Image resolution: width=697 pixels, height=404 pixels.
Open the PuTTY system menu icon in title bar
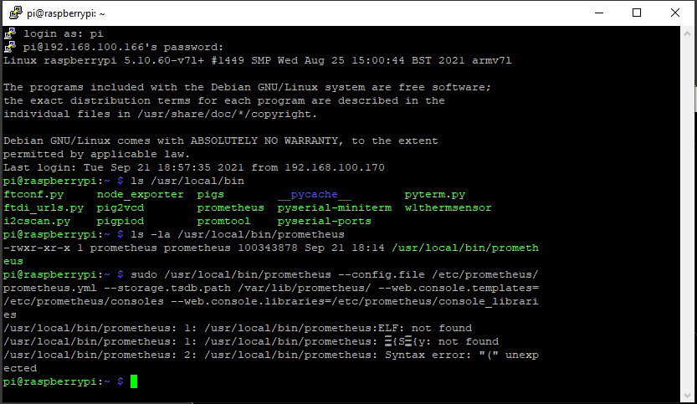click(16, 13)
